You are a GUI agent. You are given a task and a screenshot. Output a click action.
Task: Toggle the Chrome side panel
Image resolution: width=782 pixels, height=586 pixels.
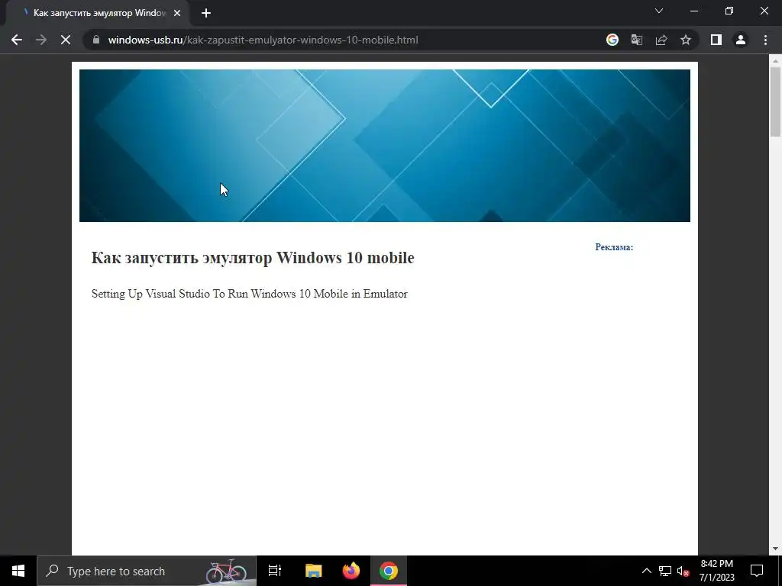[716, 40]
